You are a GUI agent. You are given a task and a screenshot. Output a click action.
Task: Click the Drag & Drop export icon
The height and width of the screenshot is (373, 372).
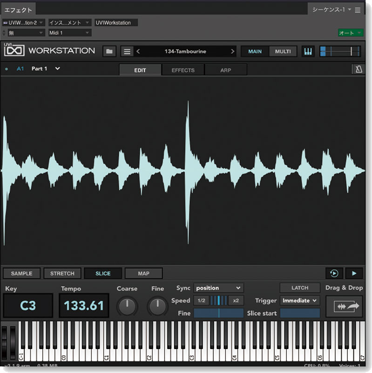click(344, 306)
